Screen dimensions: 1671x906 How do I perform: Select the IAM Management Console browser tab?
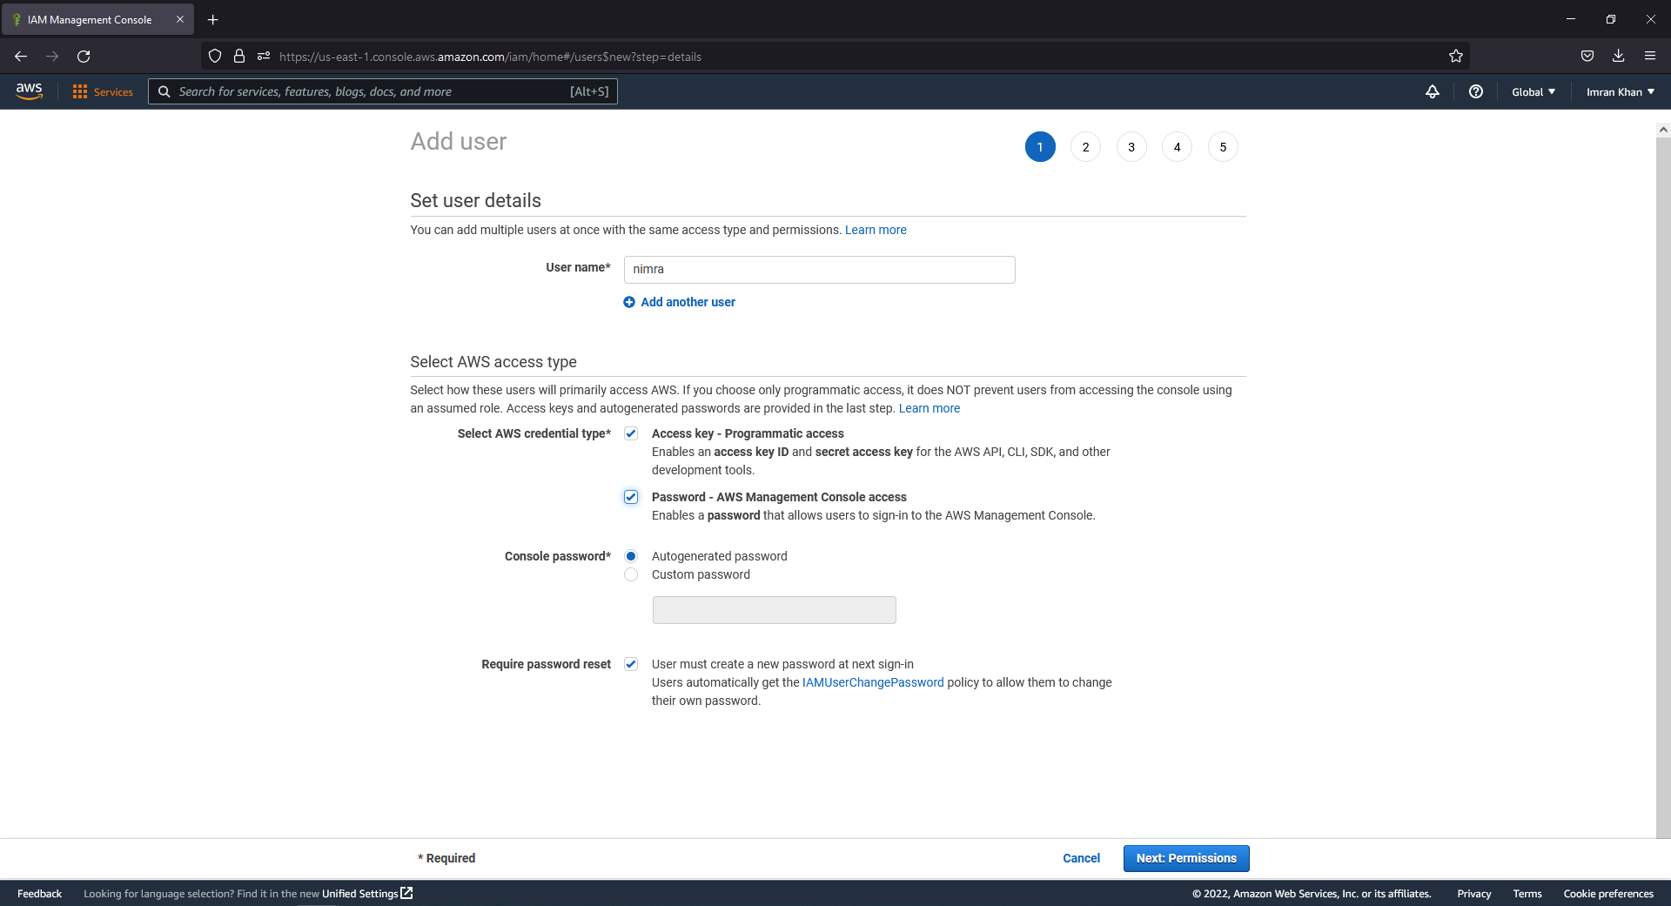(91, 18)
